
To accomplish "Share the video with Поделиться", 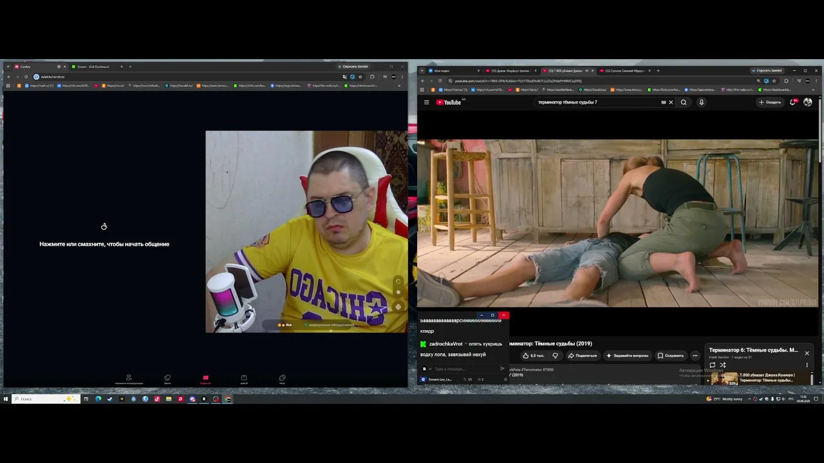I will [583, 356].
